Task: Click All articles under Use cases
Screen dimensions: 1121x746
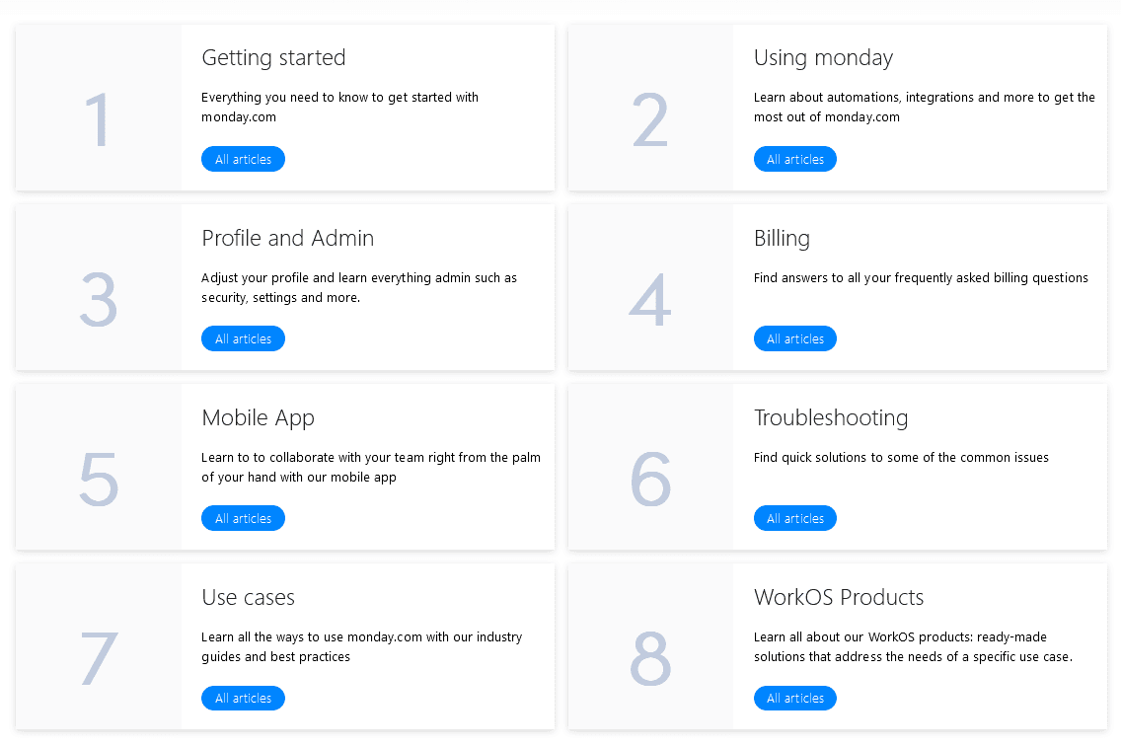Action: click(243, 698)
